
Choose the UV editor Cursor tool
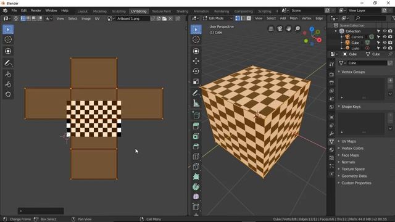pyautogui.click(x=8, y=39)
